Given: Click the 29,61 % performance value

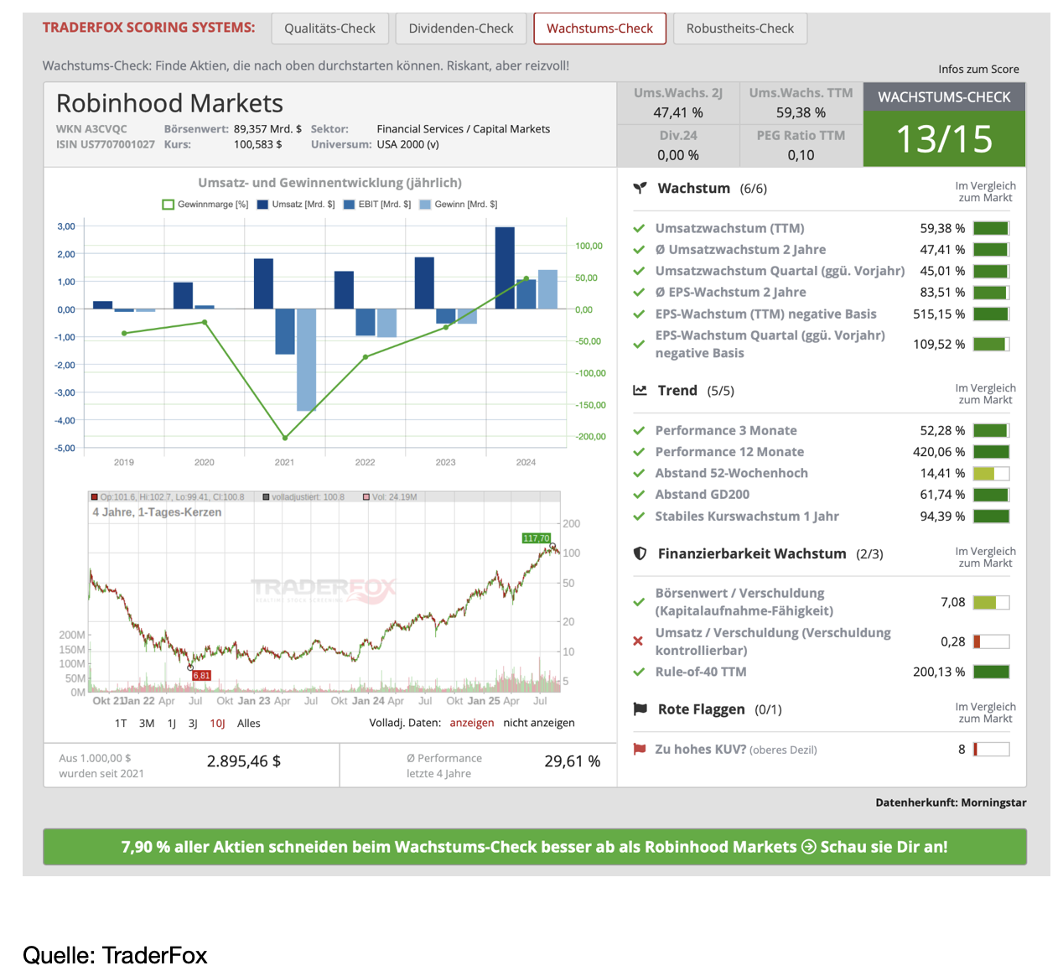Looking at the screenshot, I should pyautogui.click(x=573, y=761).
